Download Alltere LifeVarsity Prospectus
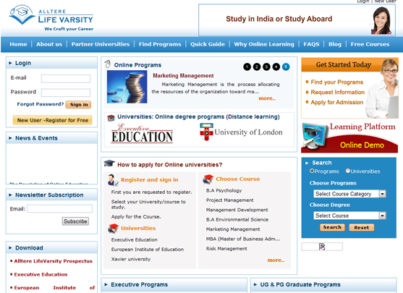The image size is (403, 293). 54,261
